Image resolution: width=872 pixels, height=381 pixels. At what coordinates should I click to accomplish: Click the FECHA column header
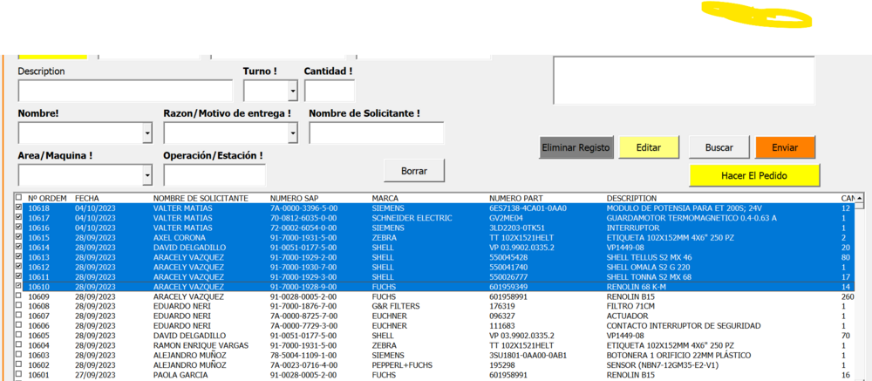[86, 198]
